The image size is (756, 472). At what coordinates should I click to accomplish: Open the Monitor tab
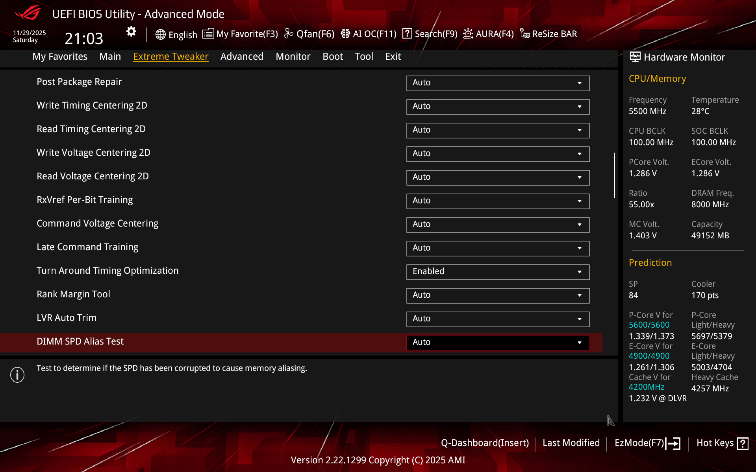(x=293, y=57)
